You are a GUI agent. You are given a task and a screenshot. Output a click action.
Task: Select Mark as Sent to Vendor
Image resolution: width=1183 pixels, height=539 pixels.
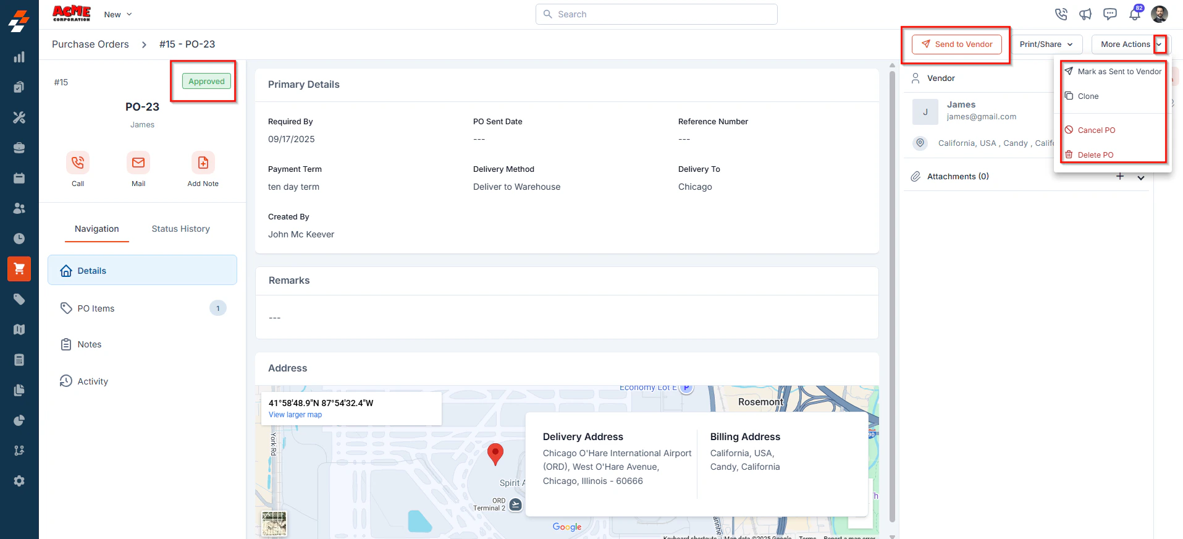click(x=1113, y=72)
